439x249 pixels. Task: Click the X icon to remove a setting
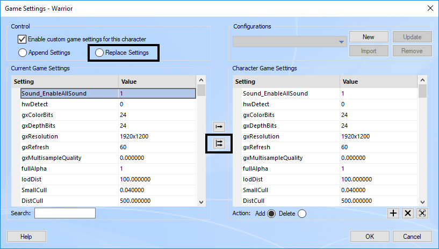click(x=408, y=213)
